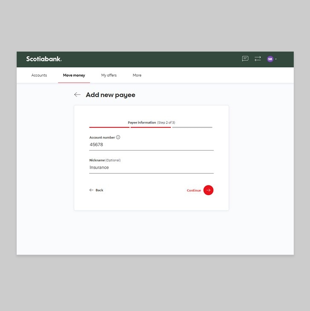This screenshot has height=311, width=310.
Task: Open the SB profile avatar
Action: coord(270,59)
